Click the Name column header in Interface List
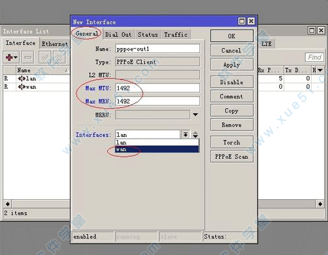Viewport: 328px width, 255px height. pos(43,70)
